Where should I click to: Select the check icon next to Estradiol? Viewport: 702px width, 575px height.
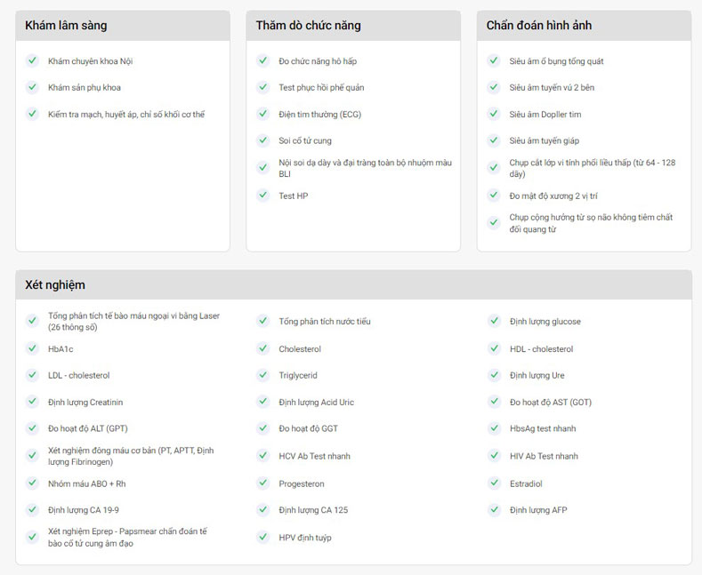[494, 483]
